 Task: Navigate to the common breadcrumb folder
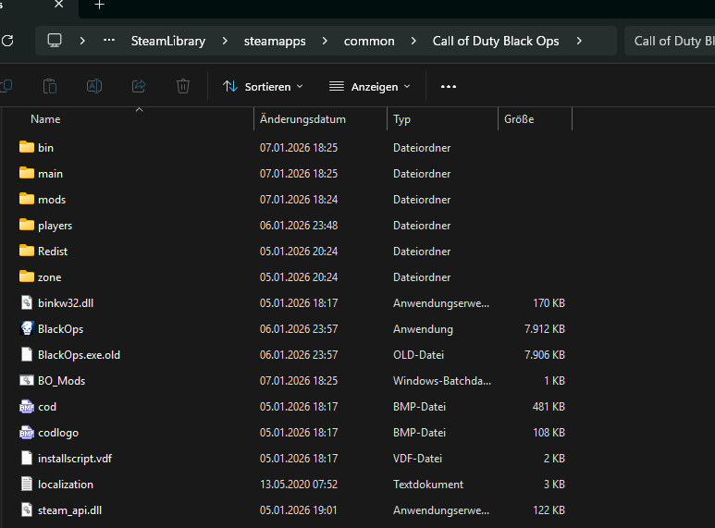(369, 41)
